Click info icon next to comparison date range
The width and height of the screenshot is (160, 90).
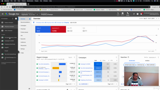pos(64,59)
